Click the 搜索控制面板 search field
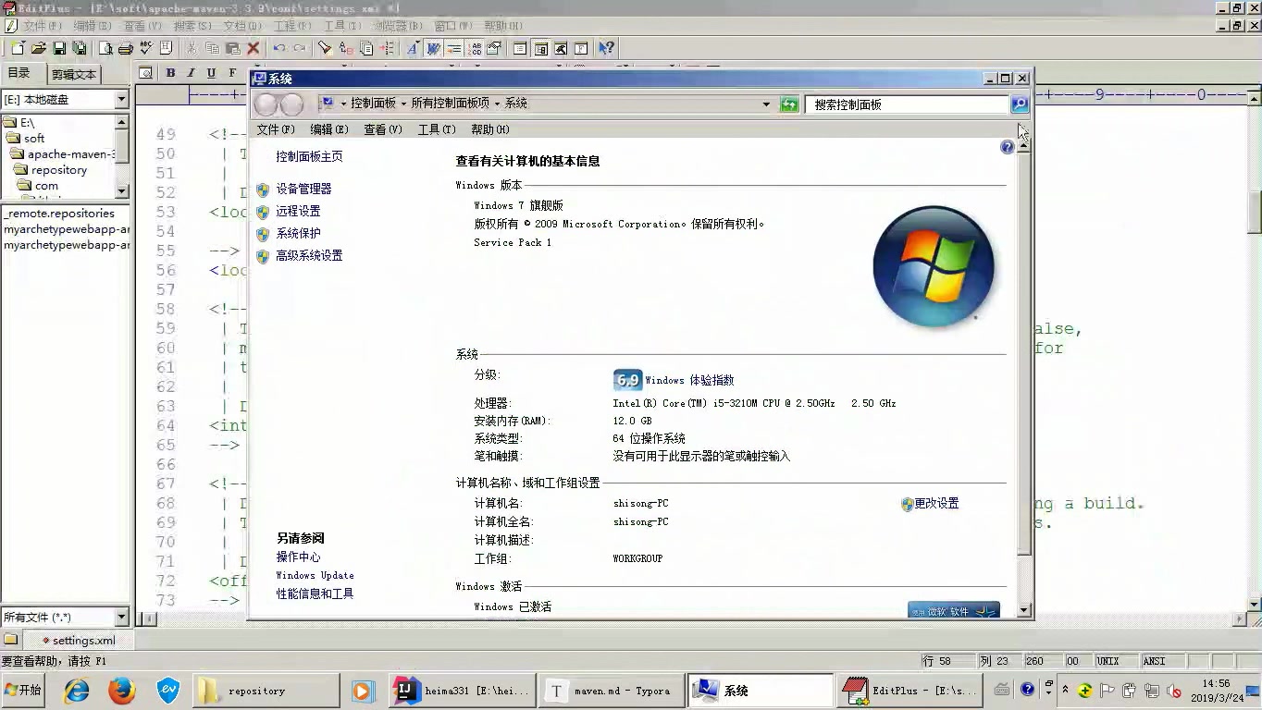The width and height of the screenshot is (1262, 710). pos(907,104)
